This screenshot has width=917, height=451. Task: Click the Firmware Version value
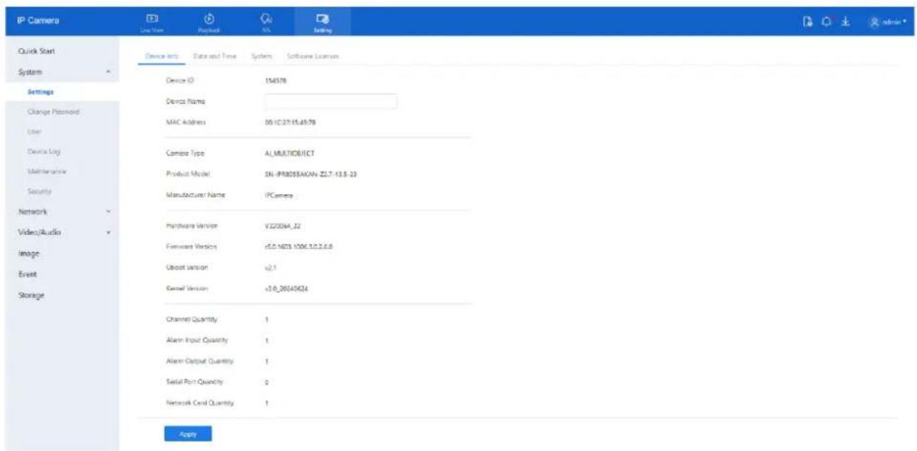click(x=298, y=247)
